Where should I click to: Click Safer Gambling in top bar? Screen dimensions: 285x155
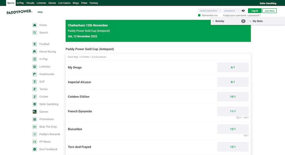[268, 3]
